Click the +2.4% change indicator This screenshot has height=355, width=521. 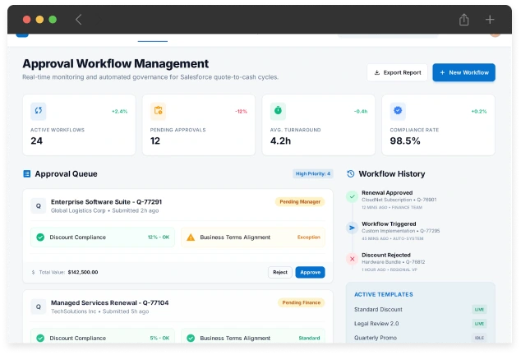click(x=120, y=112)
